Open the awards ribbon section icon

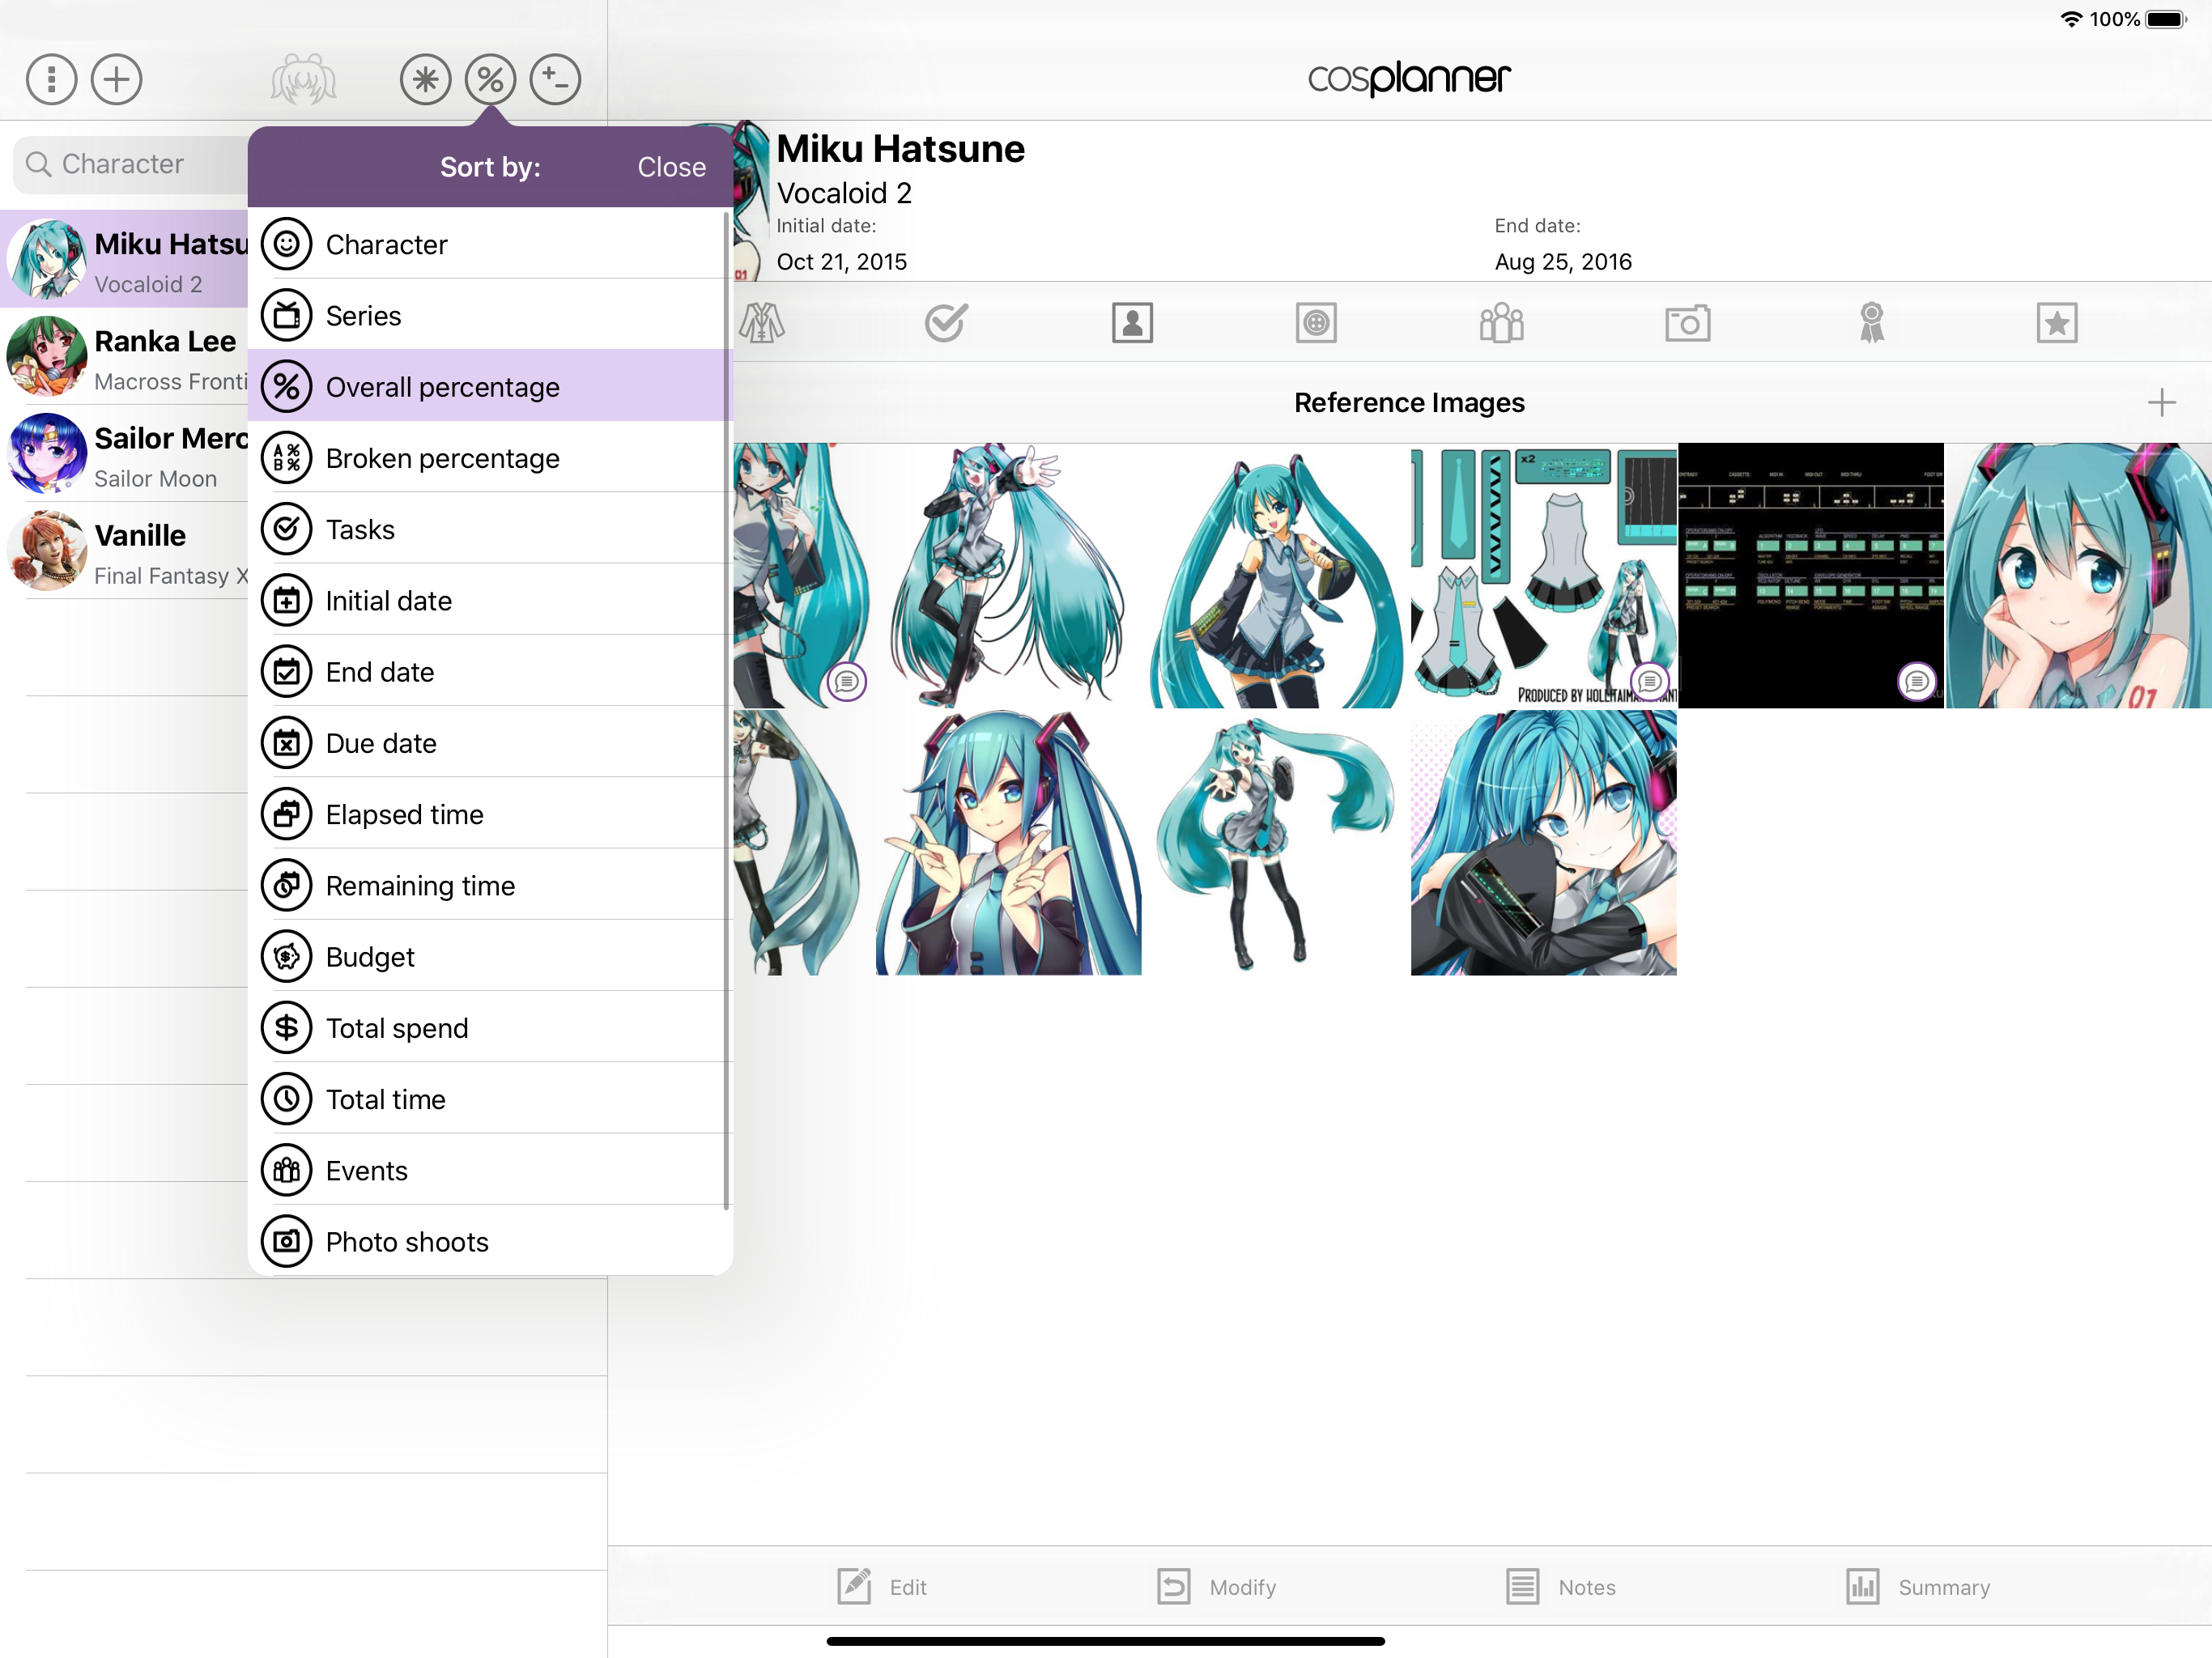[x=1871, y=322]
